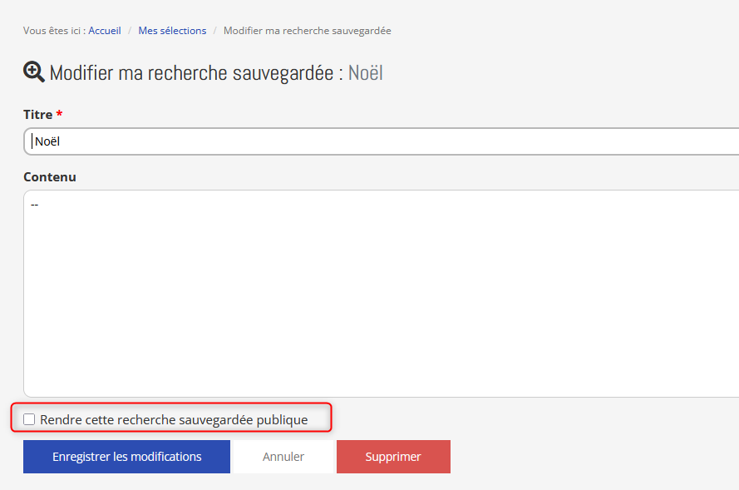Image resolution: width=739 pixels, height=490 pixels.
Task: Click inside the empty area of the Contenu box
Action: tap(374, 299)
